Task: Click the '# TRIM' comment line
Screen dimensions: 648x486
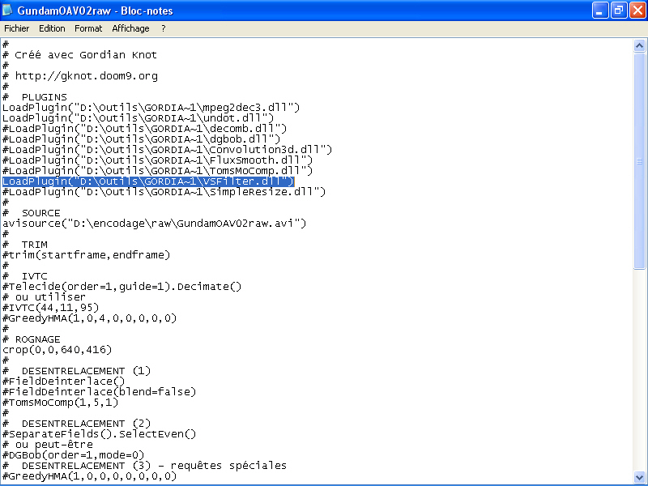Action: pyautogui.click(x=25, y=245)
